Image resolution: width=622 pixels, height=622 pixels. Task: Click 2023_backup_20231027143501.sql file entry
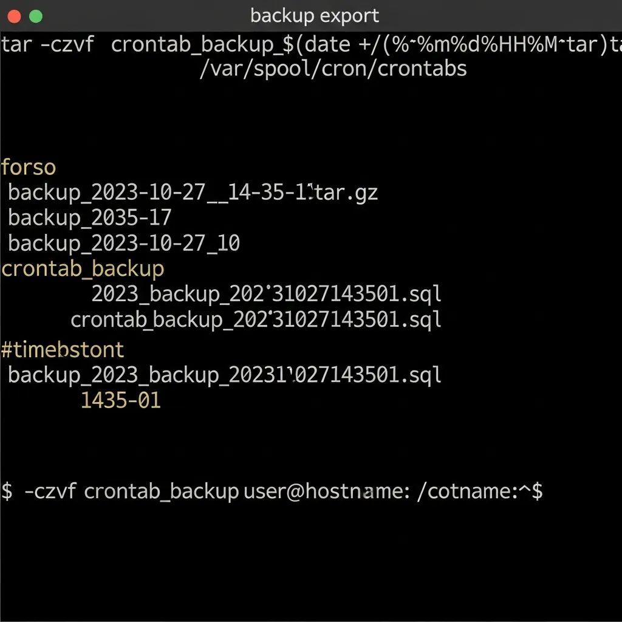(266, 293)
